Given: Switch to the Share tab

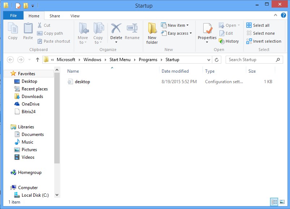Looking at the screenshot, I should coord(55,16).
